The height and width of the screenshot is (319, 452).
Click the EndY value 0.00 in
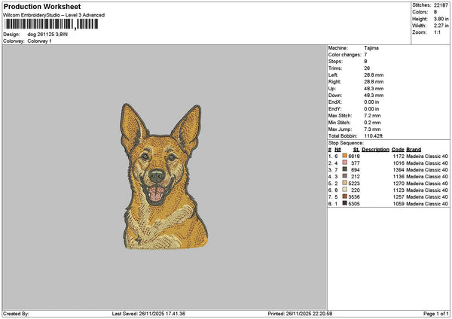[371, 109]
